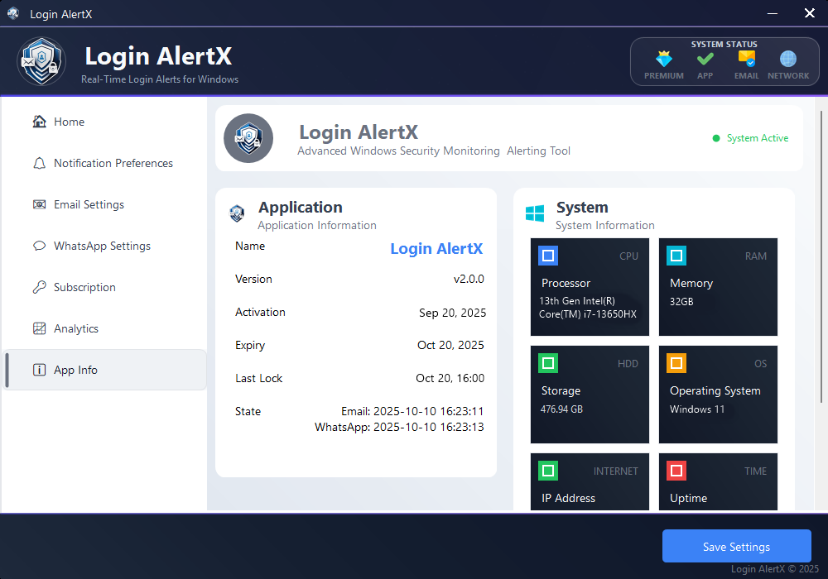Viewport: 828px width, 579px height.
Task: Click expiry date Oct 20, 2025
Action: pyautogui.click(x=450, y=346)
